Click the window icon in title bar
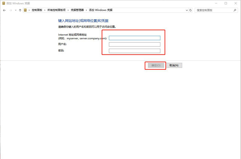This screenshot has height=159, width=241. [x=3, y=3]
